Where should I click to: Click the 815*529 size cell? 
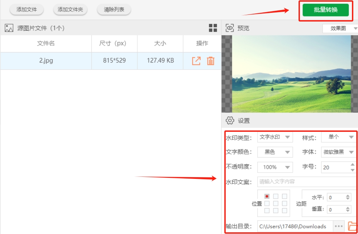pos(115,61)
